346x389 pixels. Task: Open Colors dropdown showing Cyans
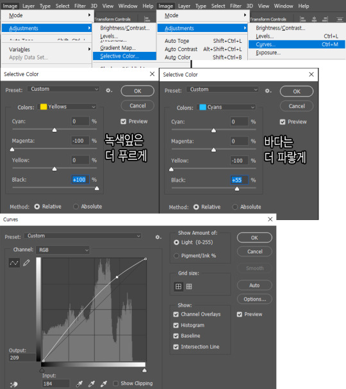(226, 107)
